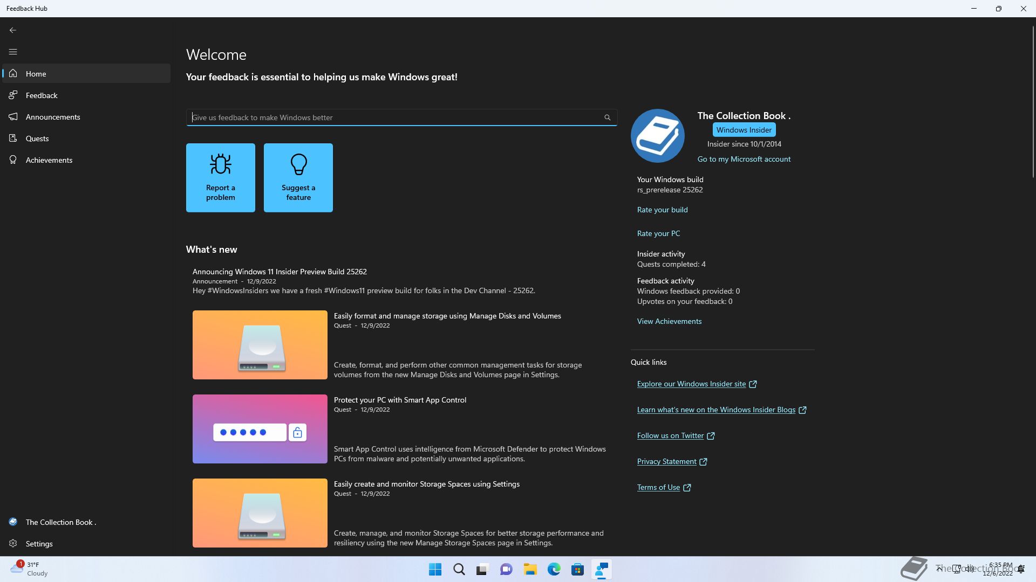Open the Terms of Use link

[x=658, y=487]
